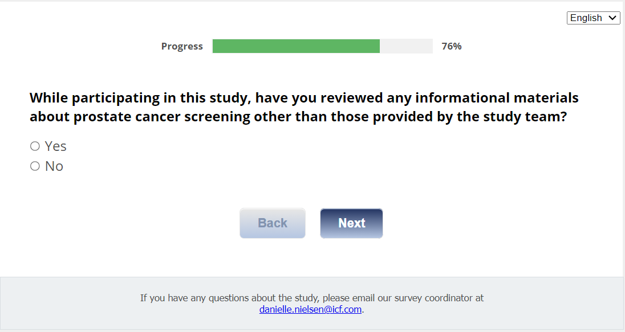The image size is (625, 332).
Task: Click the Yes answer label
Action: click(56, 146)
